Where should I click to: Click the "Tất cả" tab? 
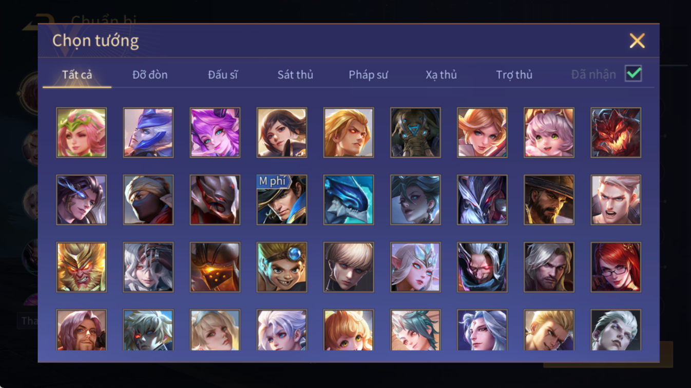(77, 75)
